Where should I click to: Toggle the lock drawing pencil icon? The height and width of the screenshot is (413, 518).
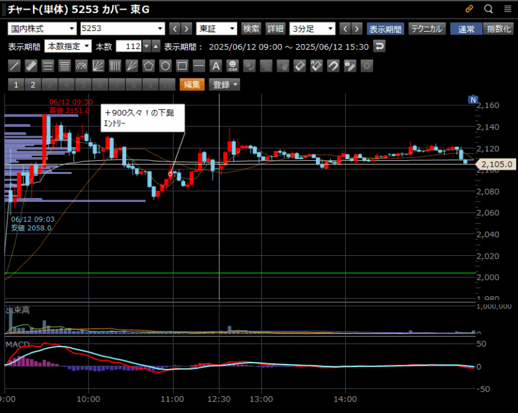350,66
